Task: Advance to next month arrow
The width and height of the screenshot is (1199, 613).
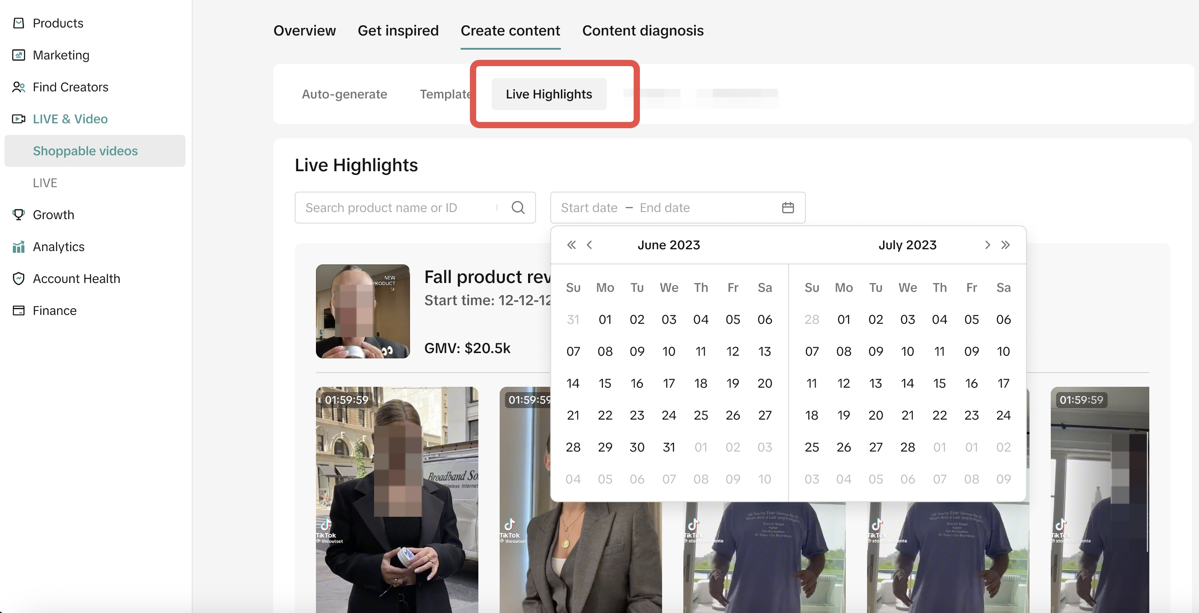Action: click(x=987, y=245)
